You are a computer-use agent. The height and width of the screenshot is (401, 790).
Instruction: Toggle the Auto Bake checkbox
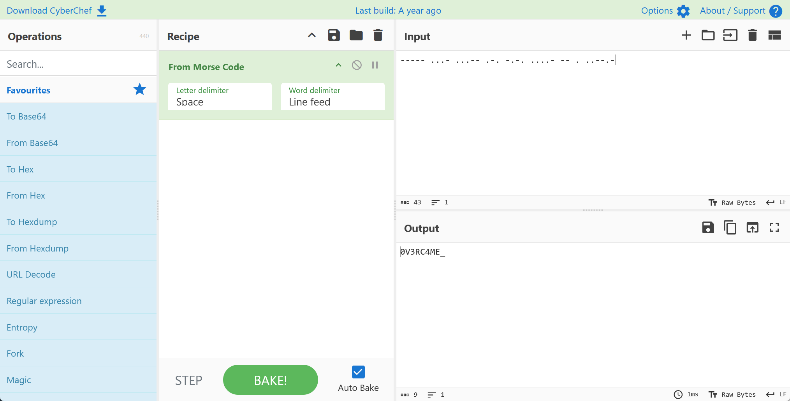coord(358,372)
